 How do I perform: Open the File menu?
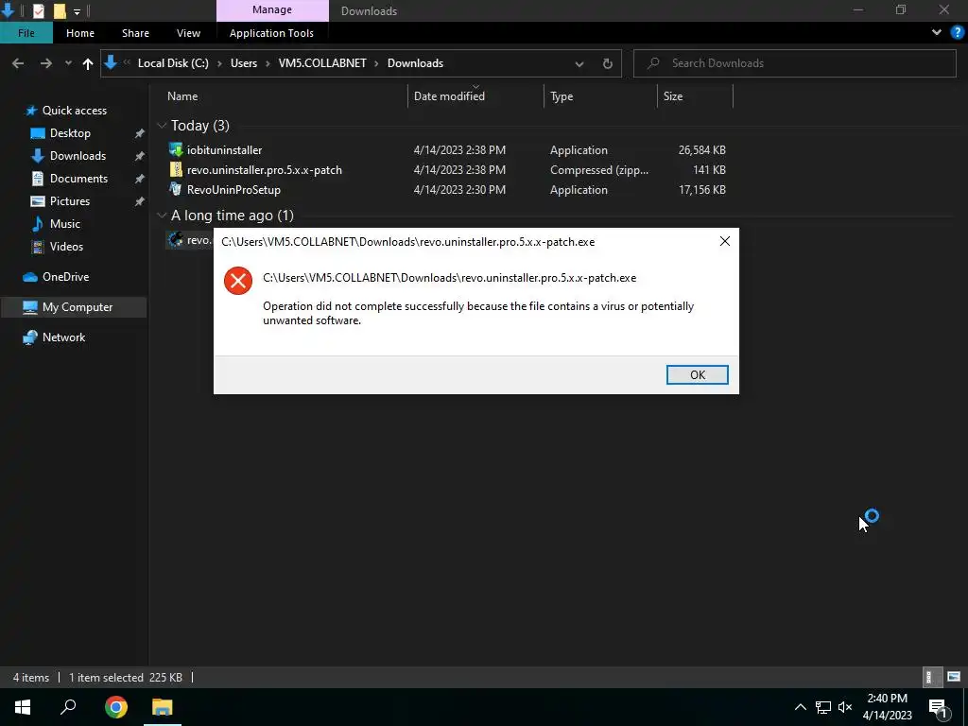26,33
